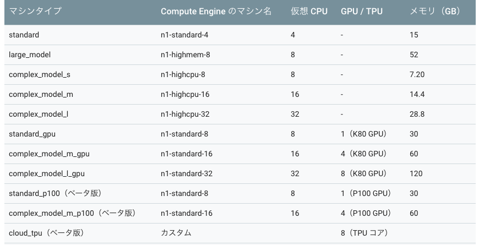
Task: Click the complex_model_m_p100（ベータ版）cell
Action: pos(72,213)
